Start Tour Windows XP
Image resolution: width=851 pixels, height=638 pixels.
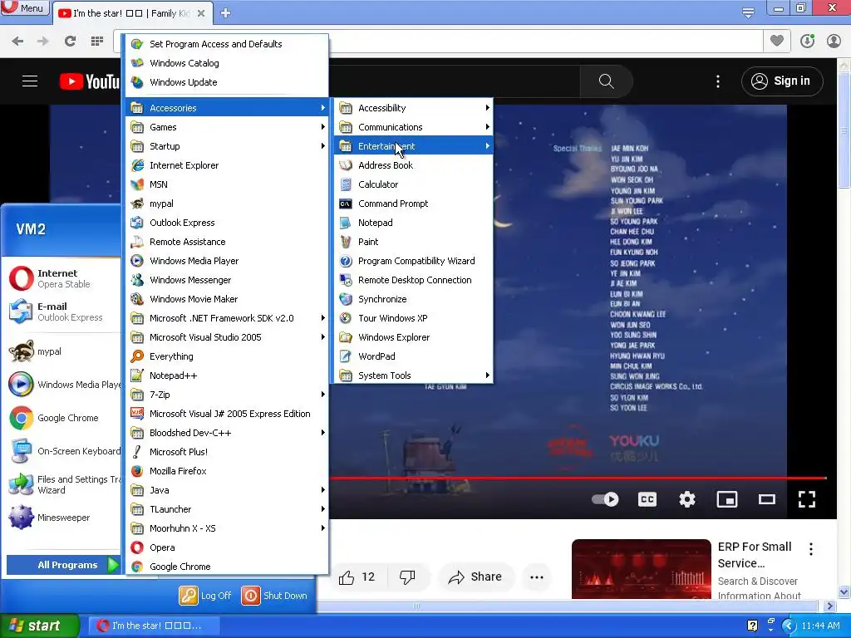(x=413, y=318)
